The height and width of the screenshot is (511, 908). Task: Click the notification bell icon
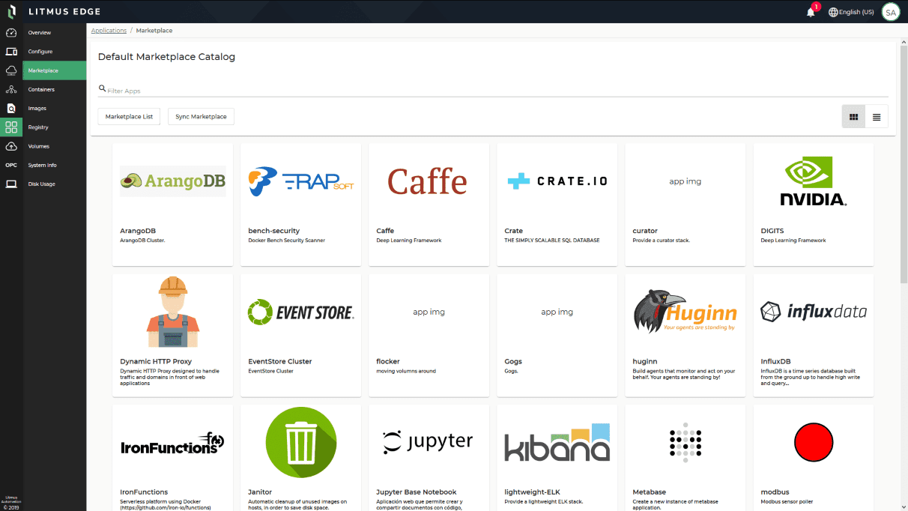point(811,12)
